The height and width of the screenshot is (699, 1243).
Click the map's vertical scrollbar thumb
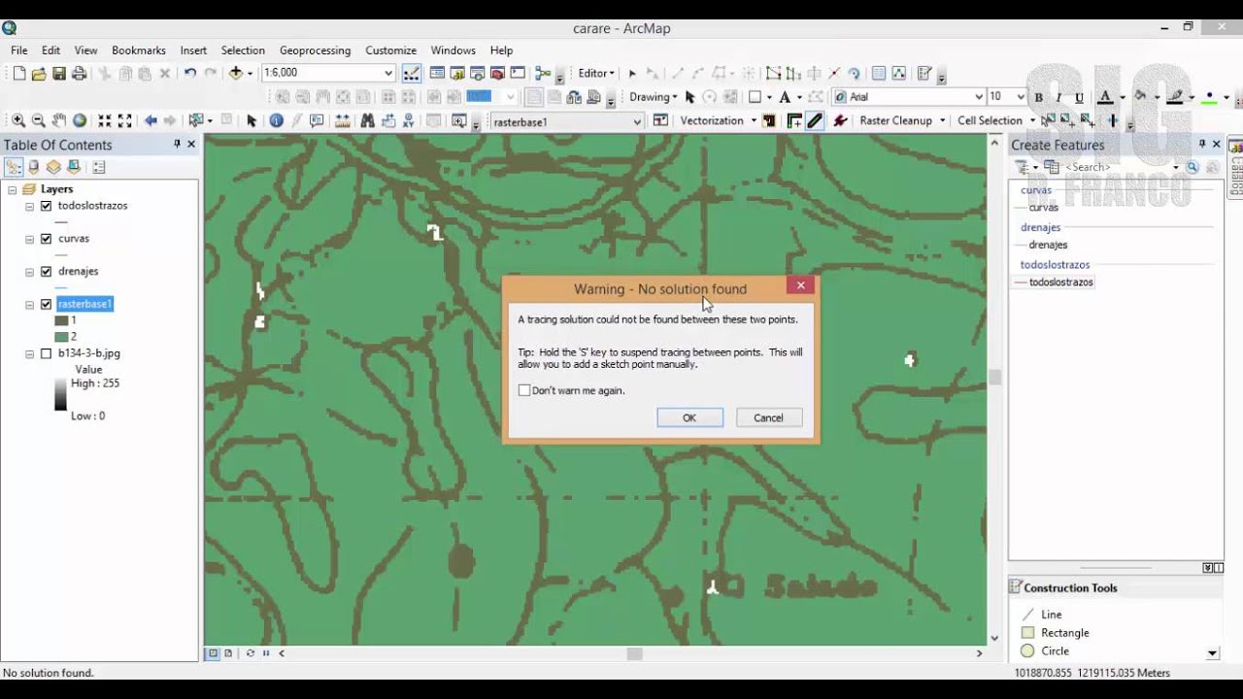point(994,378)
